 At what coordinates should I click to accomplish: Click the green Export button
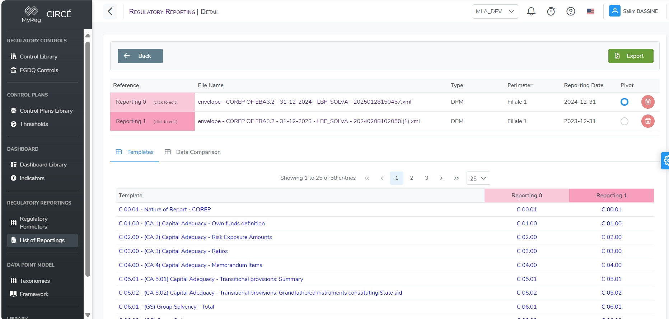pos(631,56)
